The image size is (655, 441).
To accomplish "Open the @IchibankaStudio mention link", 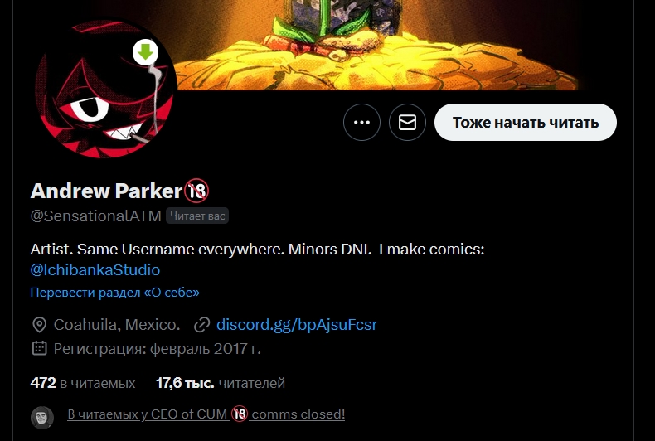I will [x=95, y=269].
